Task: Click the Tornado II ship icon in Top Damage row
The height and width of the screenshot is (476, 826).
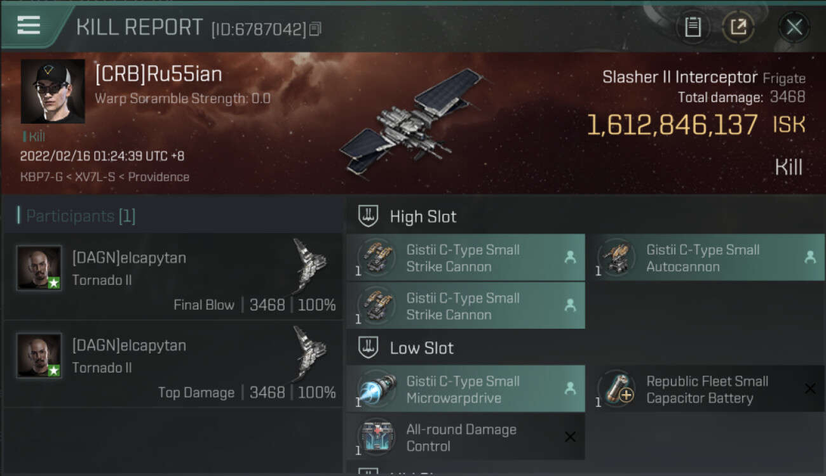Action: pyautogui.click(x=309, y=352)
